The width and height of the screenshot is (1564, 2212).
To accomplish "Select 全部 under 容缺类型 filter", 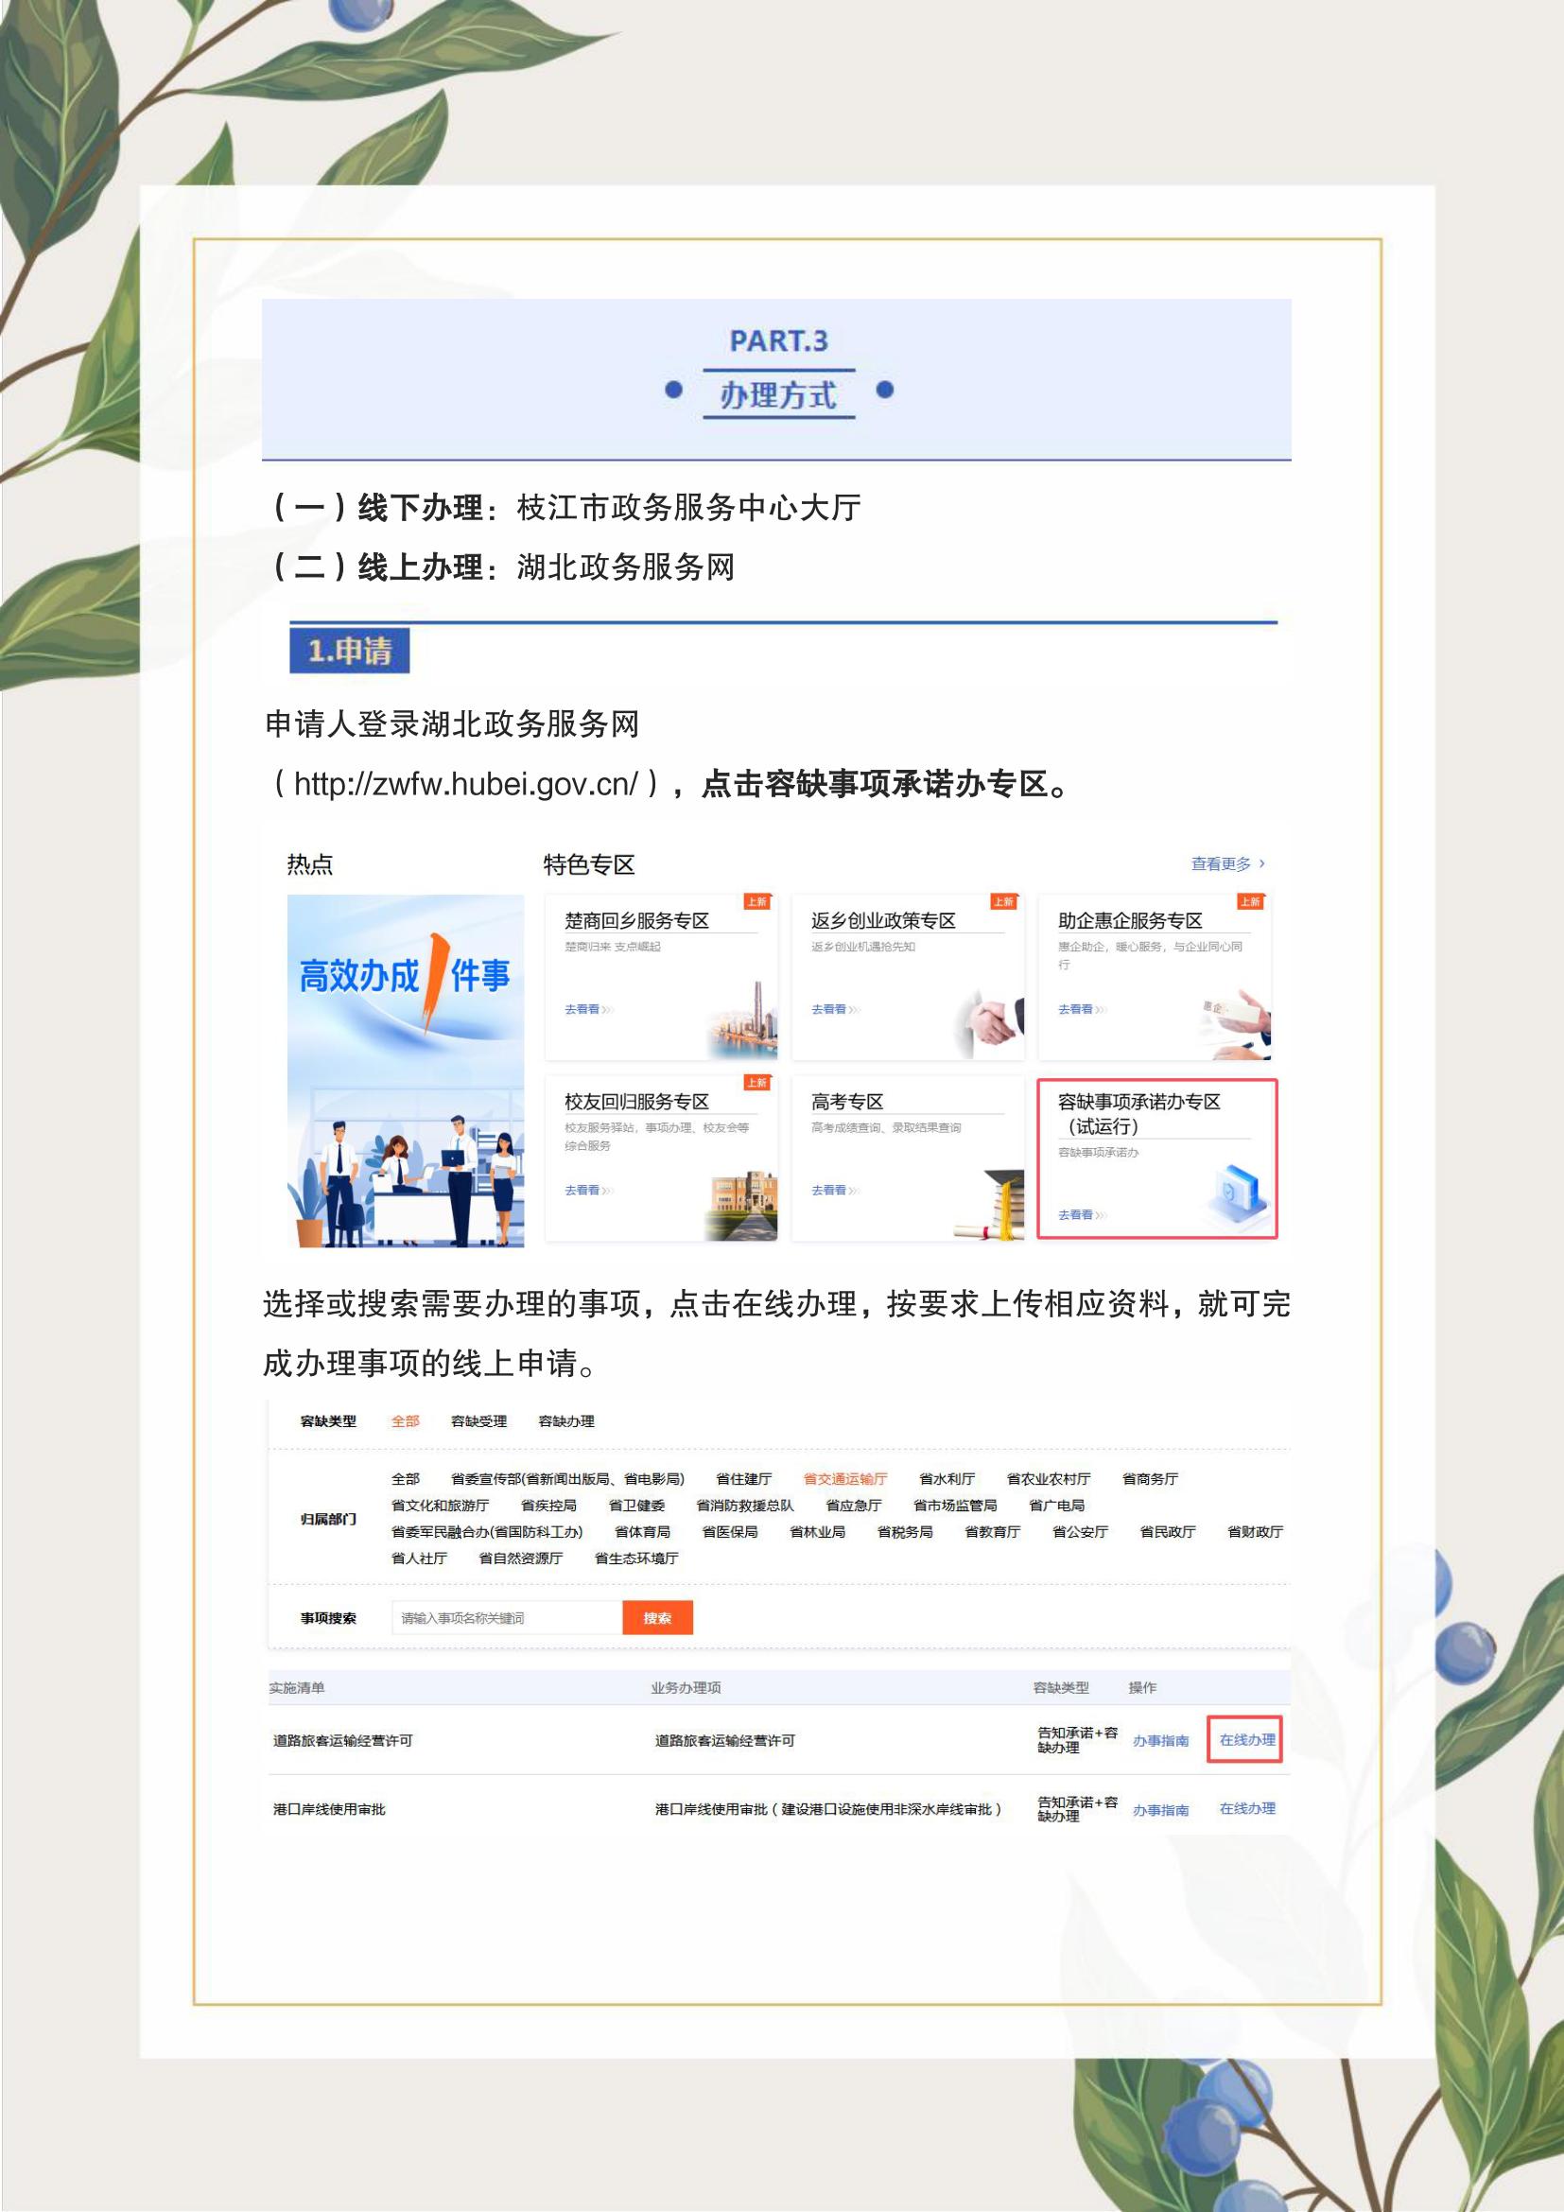I will 405,1421.
